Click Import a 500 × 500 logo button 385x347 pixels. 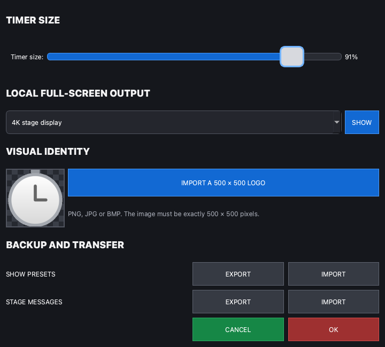tap(223, 183)
